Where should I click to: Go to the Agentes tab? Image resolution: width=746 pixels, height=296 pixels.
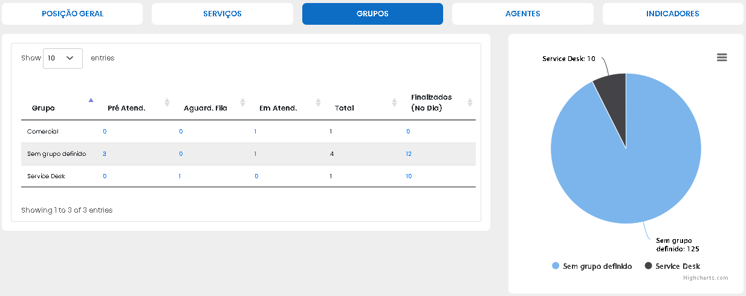coord(522,14)
